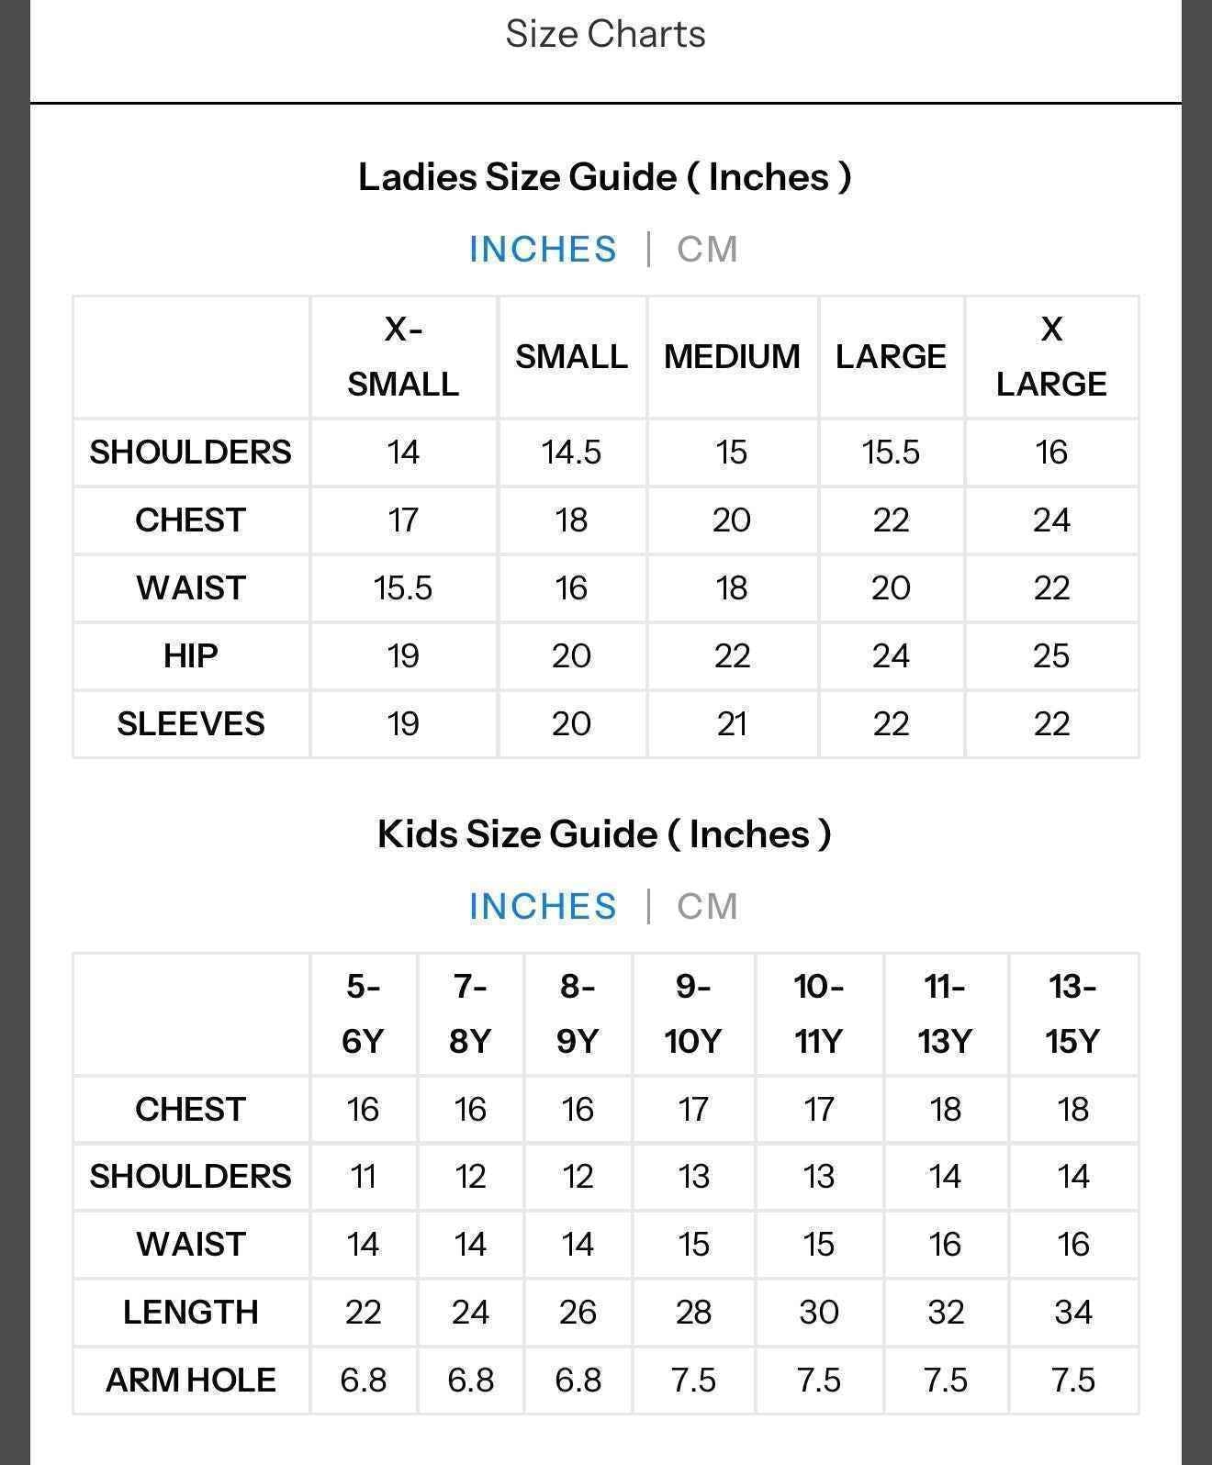Switch Ladies size guide to CM
This screenshot has width=1212, height=1465.
coord(707,250)
